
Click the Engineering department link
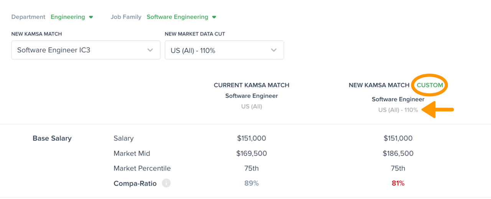(68, 17)
